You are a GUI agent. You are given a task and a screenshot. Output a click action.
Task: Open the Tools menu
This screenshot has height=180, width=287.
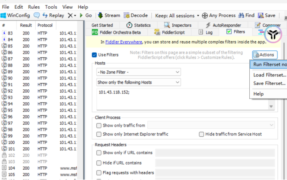[x=51, y=7]
